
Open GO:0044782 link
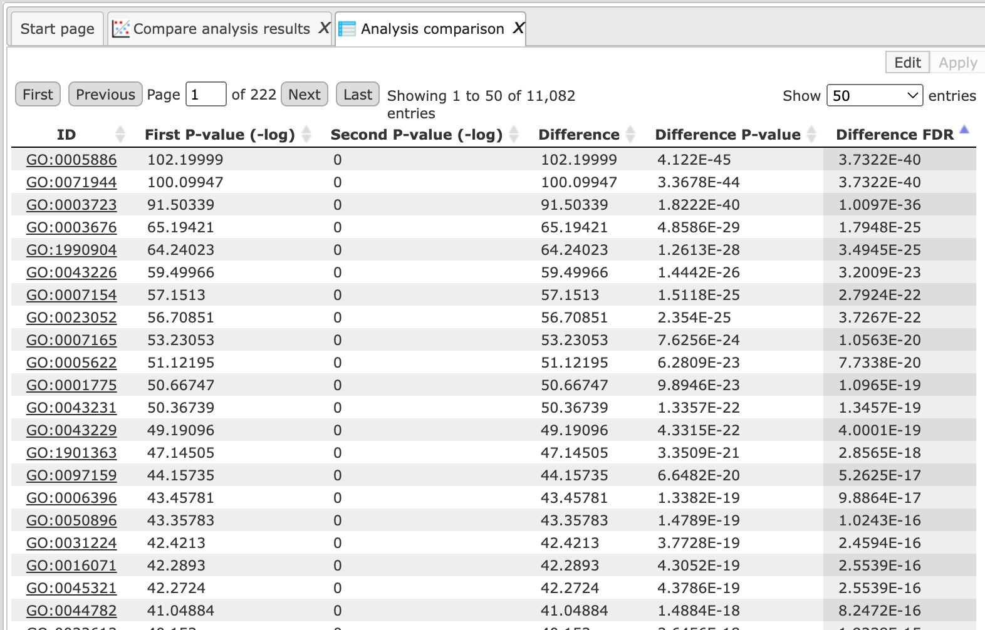tap(71, 611)
